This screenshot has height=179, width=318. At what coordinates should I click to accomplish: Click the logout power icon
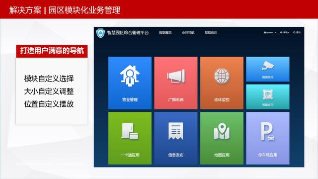294,32
